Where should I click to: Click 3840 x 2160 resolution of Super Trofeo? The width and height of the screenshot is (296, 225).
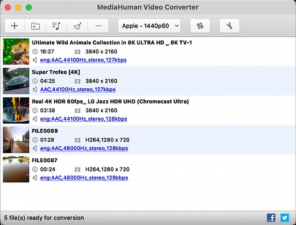101,81
